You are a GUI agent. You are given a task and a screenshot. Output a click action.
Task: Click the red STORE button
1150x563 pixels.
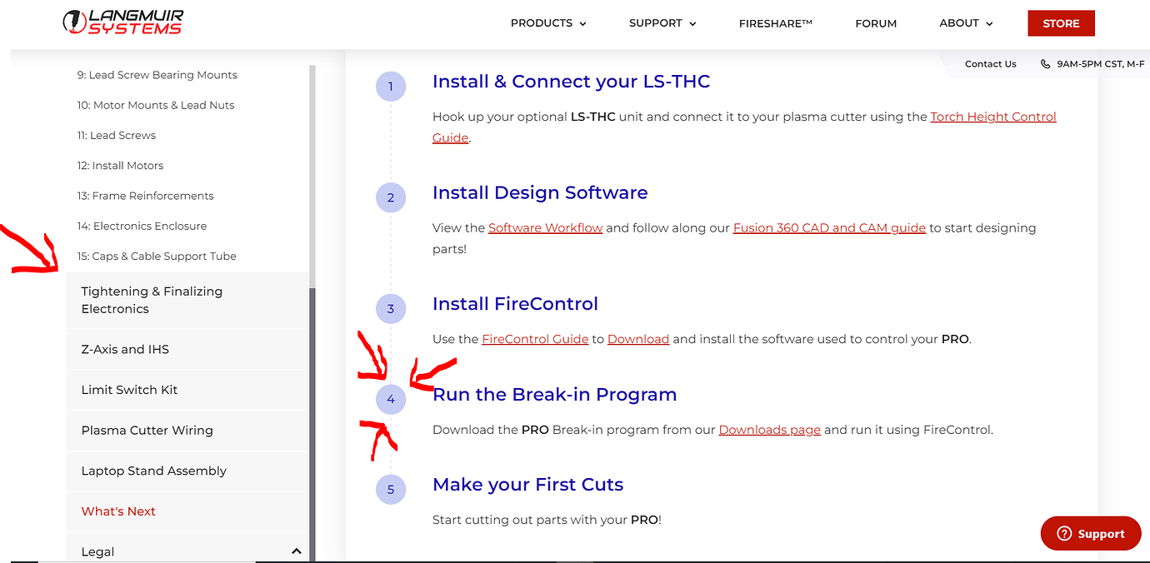pos(1061,22)
